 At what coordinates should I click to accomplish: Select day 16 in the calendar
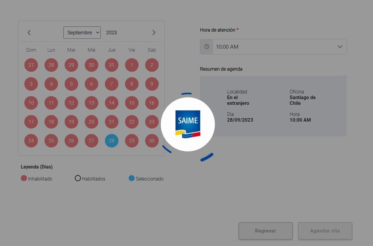tap(152, 103)
